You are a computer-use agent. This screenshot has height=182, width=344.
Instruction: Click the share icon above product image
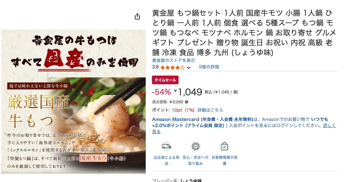137,16
